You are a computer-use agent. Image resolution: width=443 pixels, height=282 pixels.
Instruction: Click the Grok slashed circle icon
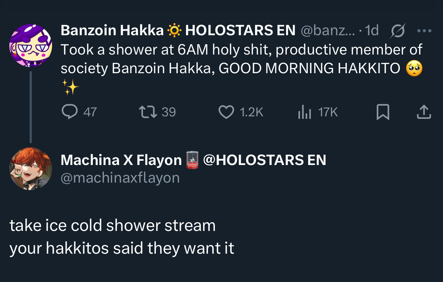tap(397, 31)
